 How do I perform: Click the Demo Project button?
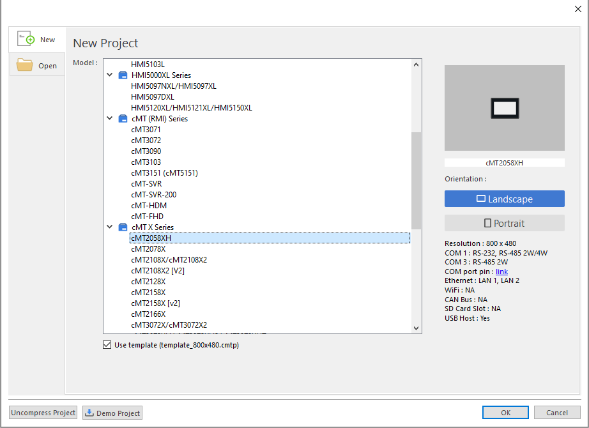tap(112, 413)
